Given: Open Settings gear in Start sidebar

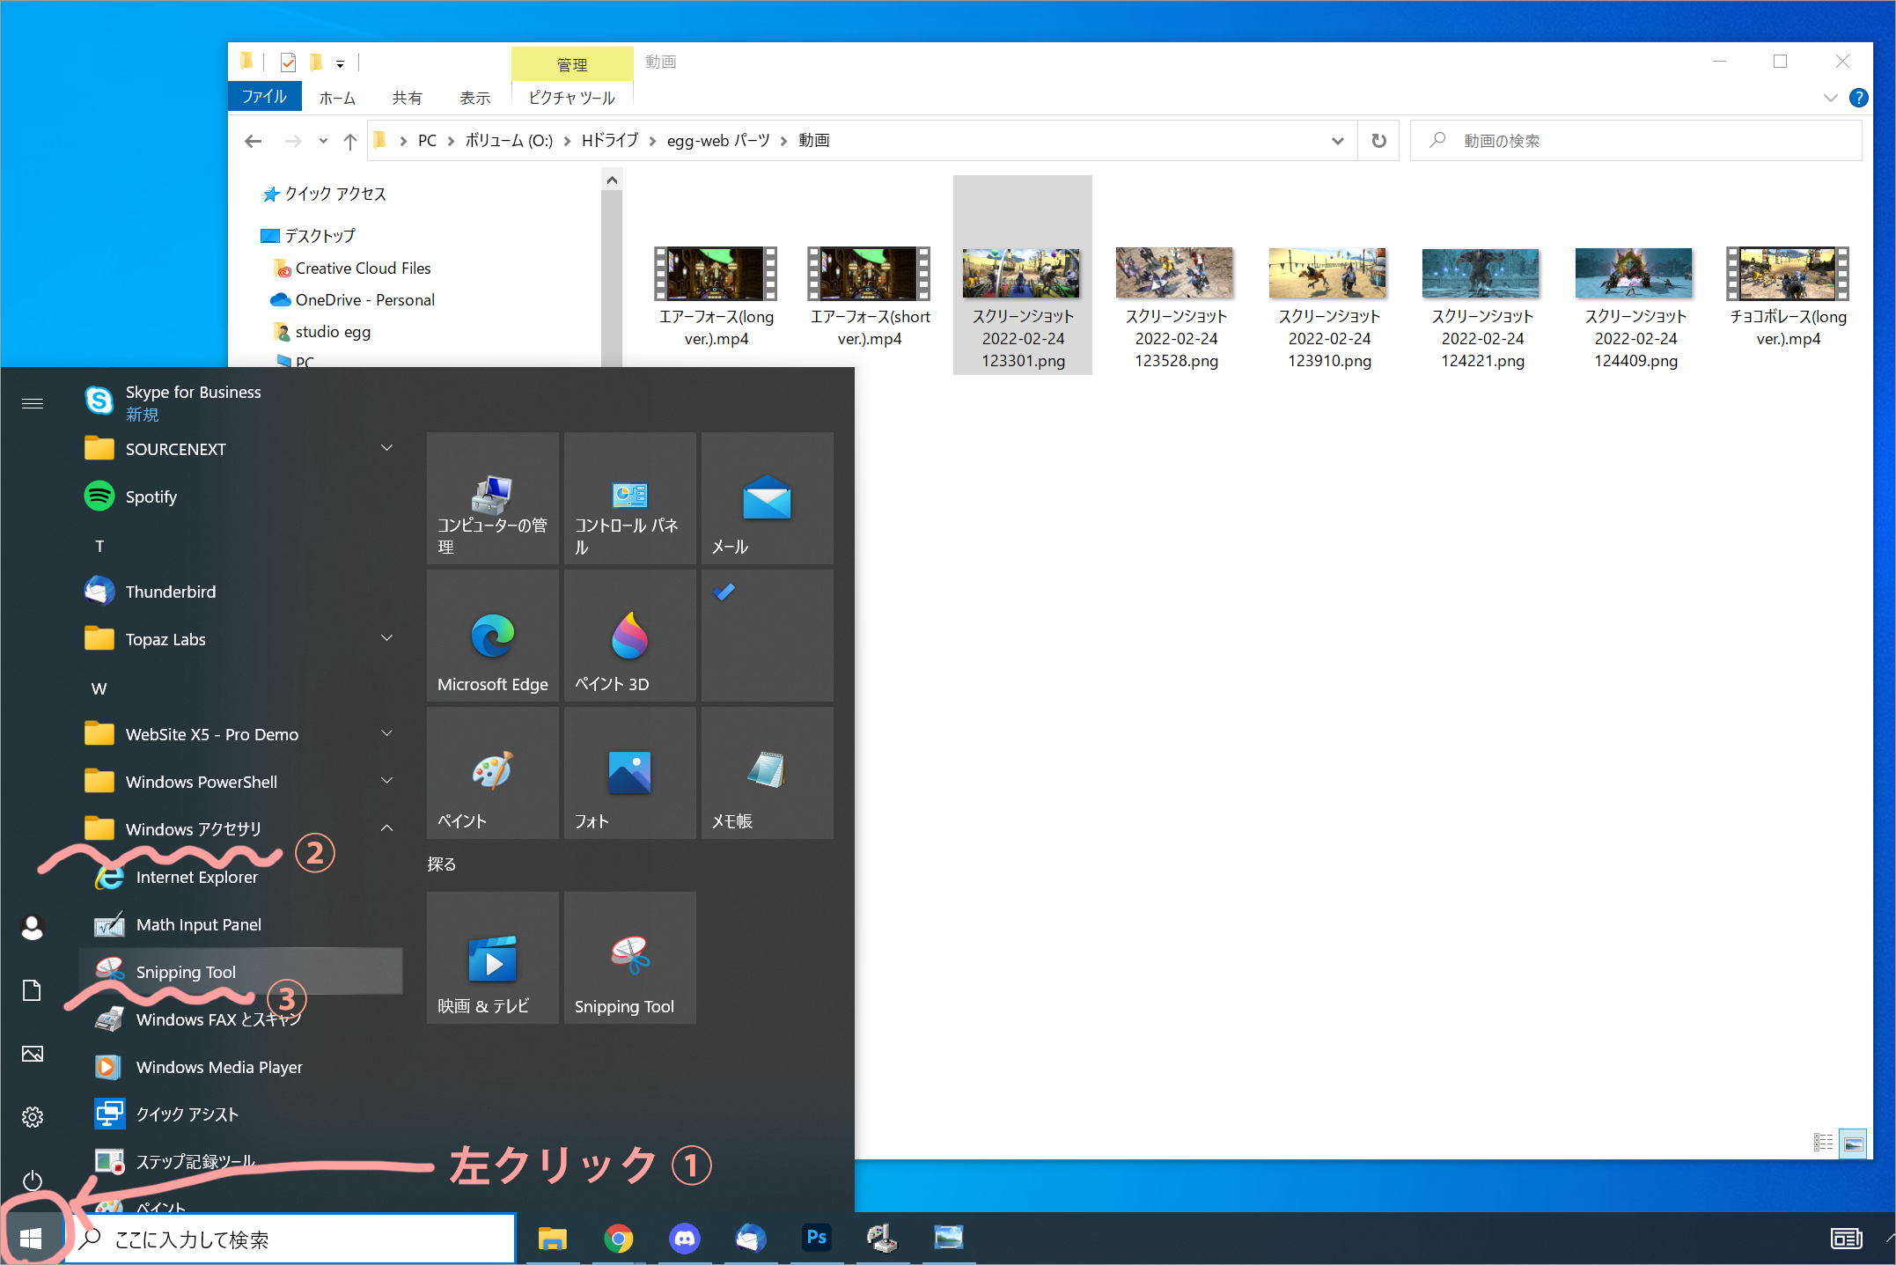Looking at the screenshot, I should click(33, 1117).
